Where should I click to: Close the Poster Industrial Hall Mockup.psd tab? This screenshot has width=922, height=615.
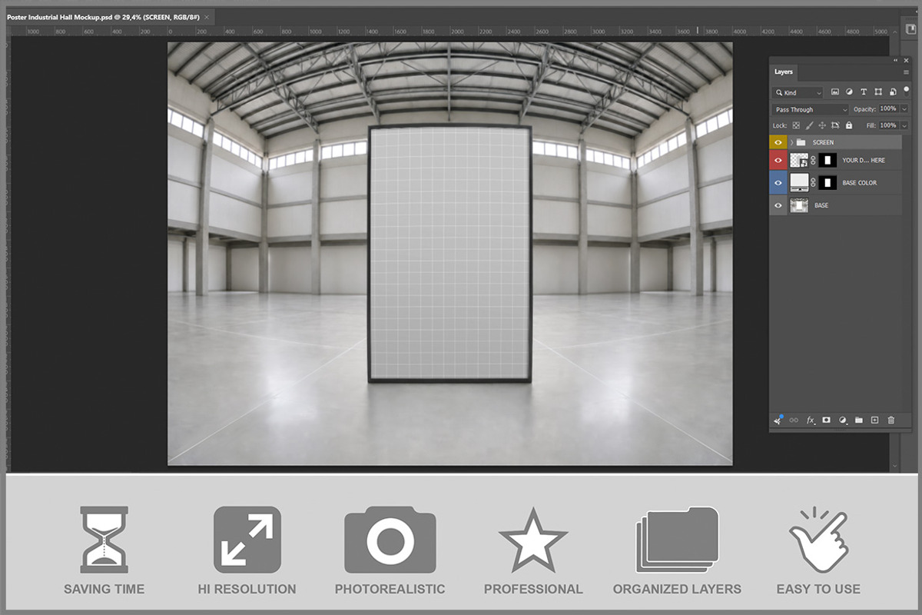tap(206, 17)
